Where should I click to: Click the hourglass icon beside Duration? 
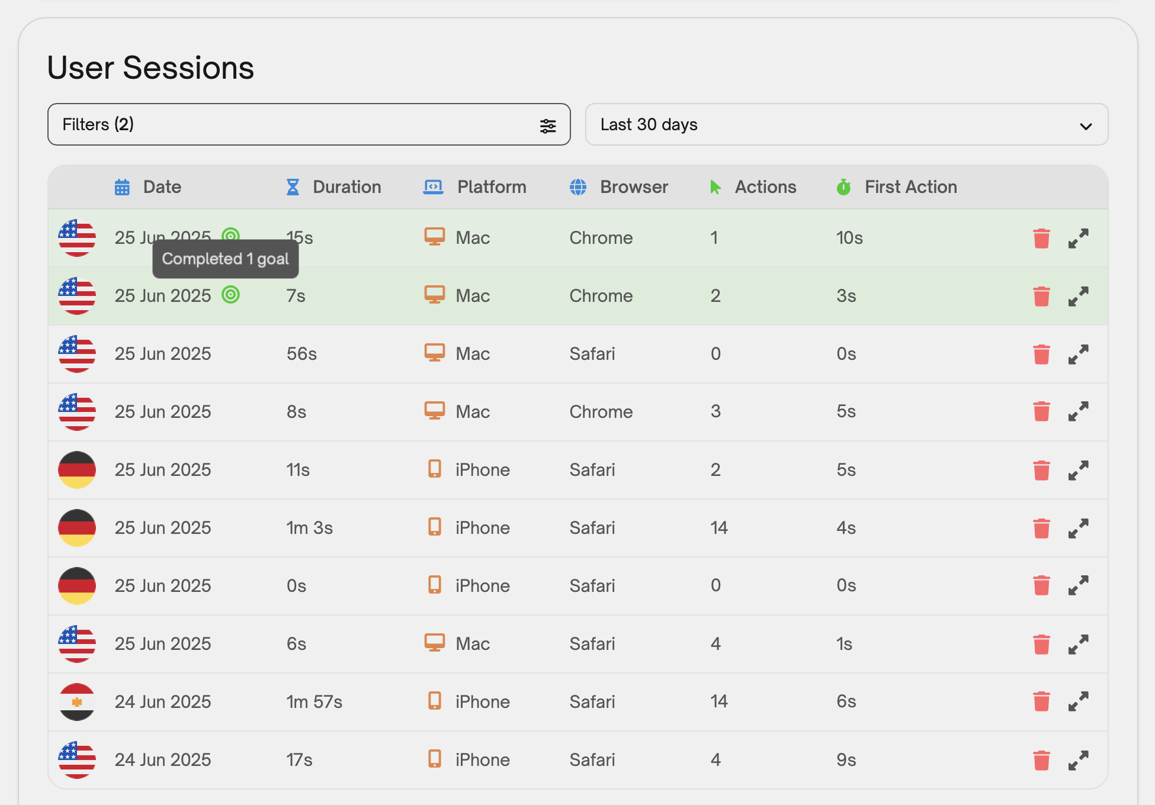click(x=293, y=187)
